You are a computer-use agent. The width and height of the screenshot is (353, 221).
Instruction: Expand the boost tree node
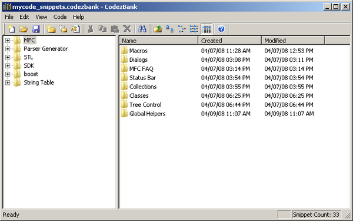pos(8,74)
